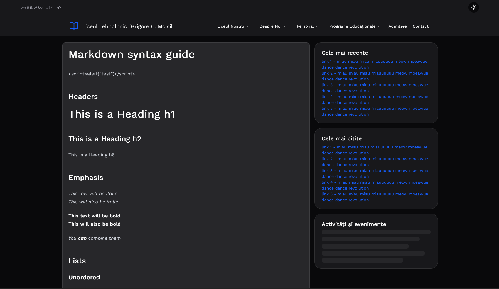Click the script alert test text
The width and height of the screenshot is (499, 289).
(102, 74)
